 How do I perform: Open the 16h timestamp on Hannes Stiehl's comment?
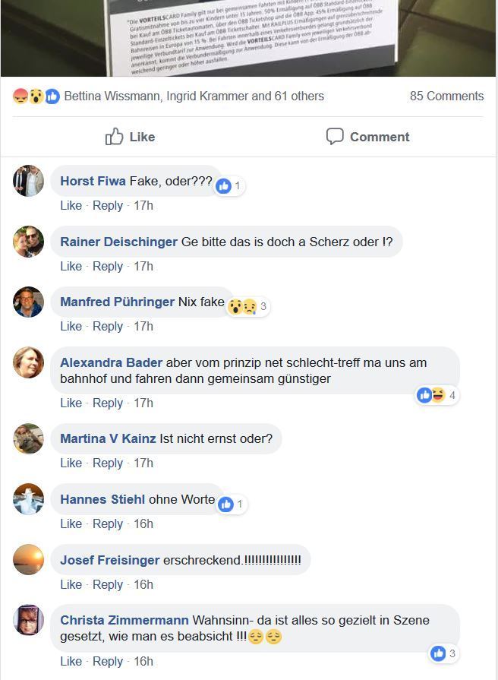pos(143,523)
